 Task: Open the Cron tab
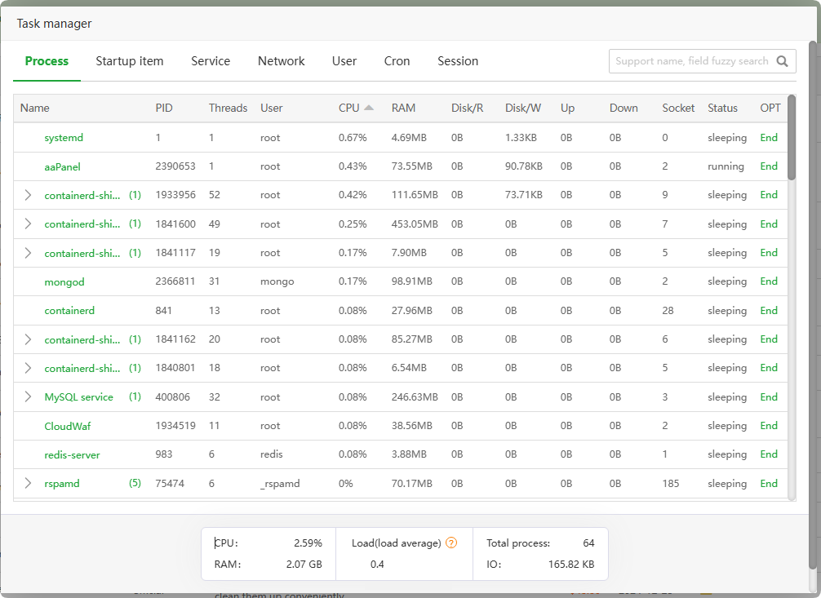point(397,61)
